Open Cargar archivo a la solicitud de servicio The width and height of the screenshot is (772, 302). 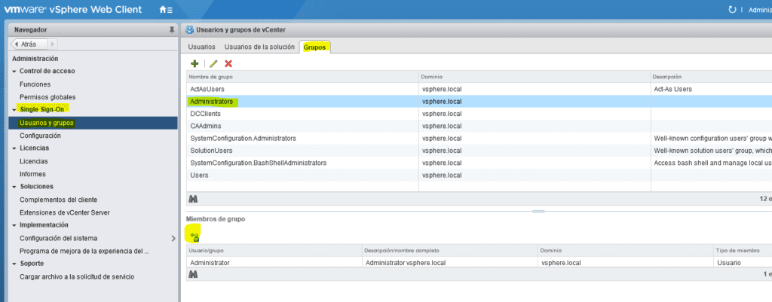coord(77,277)
